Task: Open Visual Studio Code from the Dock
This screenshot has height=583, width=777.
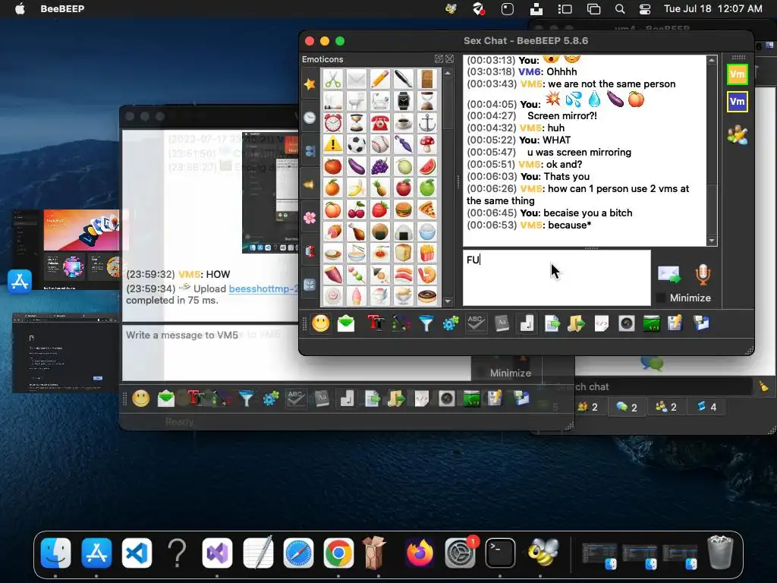Action: (137, 553)
